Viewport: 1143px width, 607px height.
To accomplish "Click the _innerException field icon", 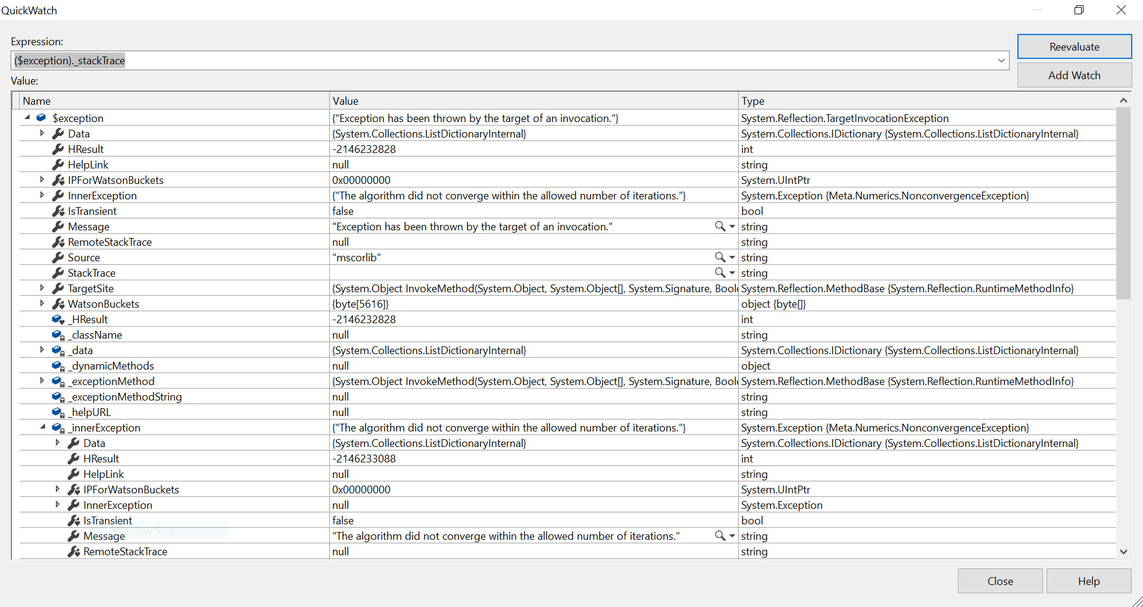I will [x=58, y=428].
